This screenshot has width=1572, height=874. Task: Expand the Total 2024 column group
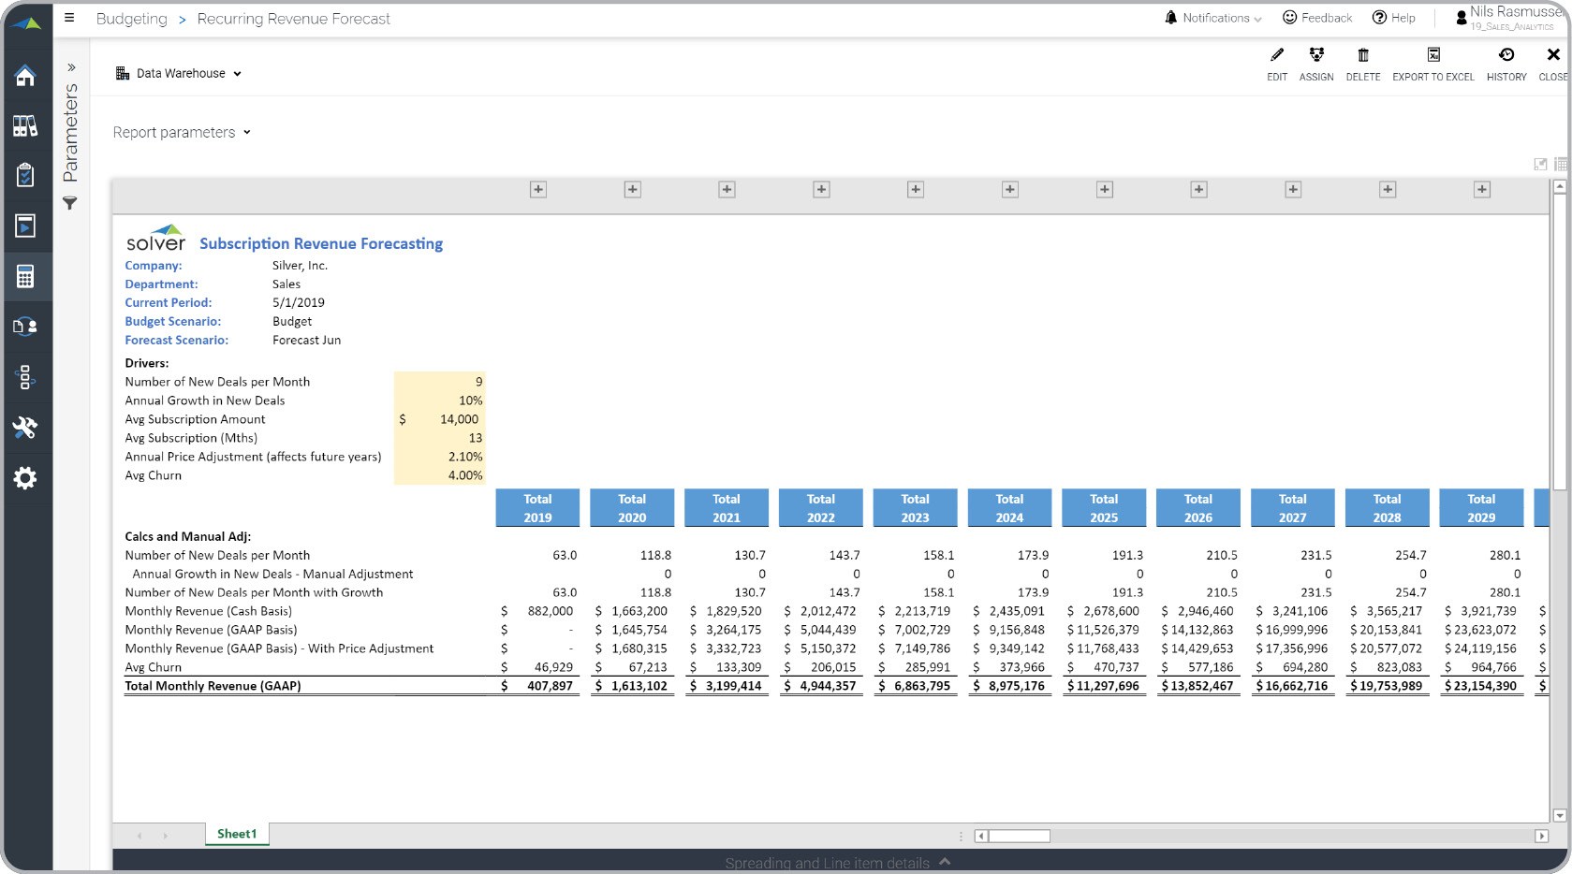coord(1009,190)
